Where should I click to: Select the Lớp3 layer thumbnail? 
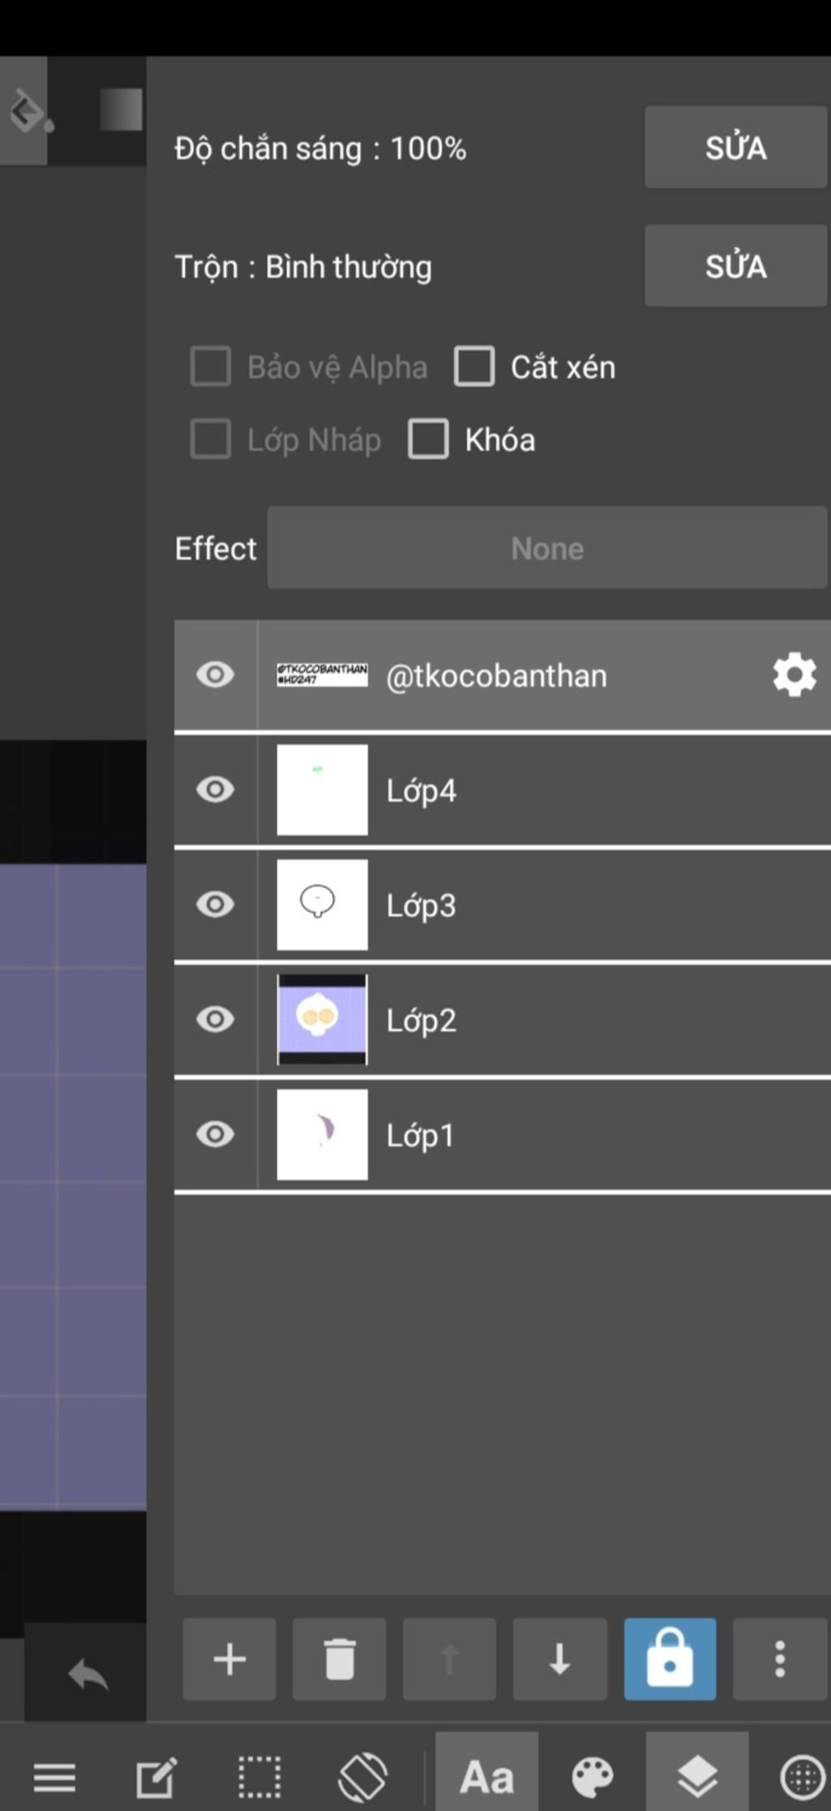coord(322,904)
